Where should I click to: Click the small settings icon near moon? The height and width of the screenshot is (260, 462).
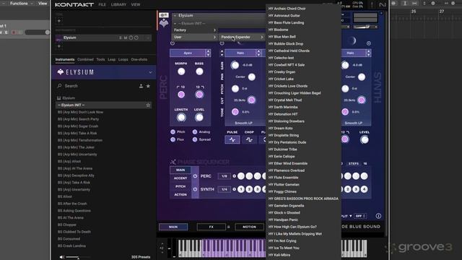[369, 43]
